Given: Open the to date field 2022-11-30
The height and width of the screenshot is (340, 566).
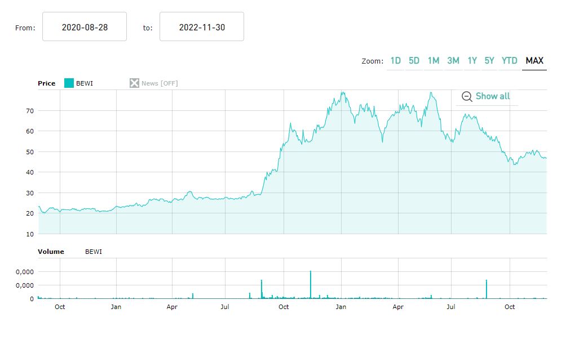Looking at the screenshot, I should [202, 27].
